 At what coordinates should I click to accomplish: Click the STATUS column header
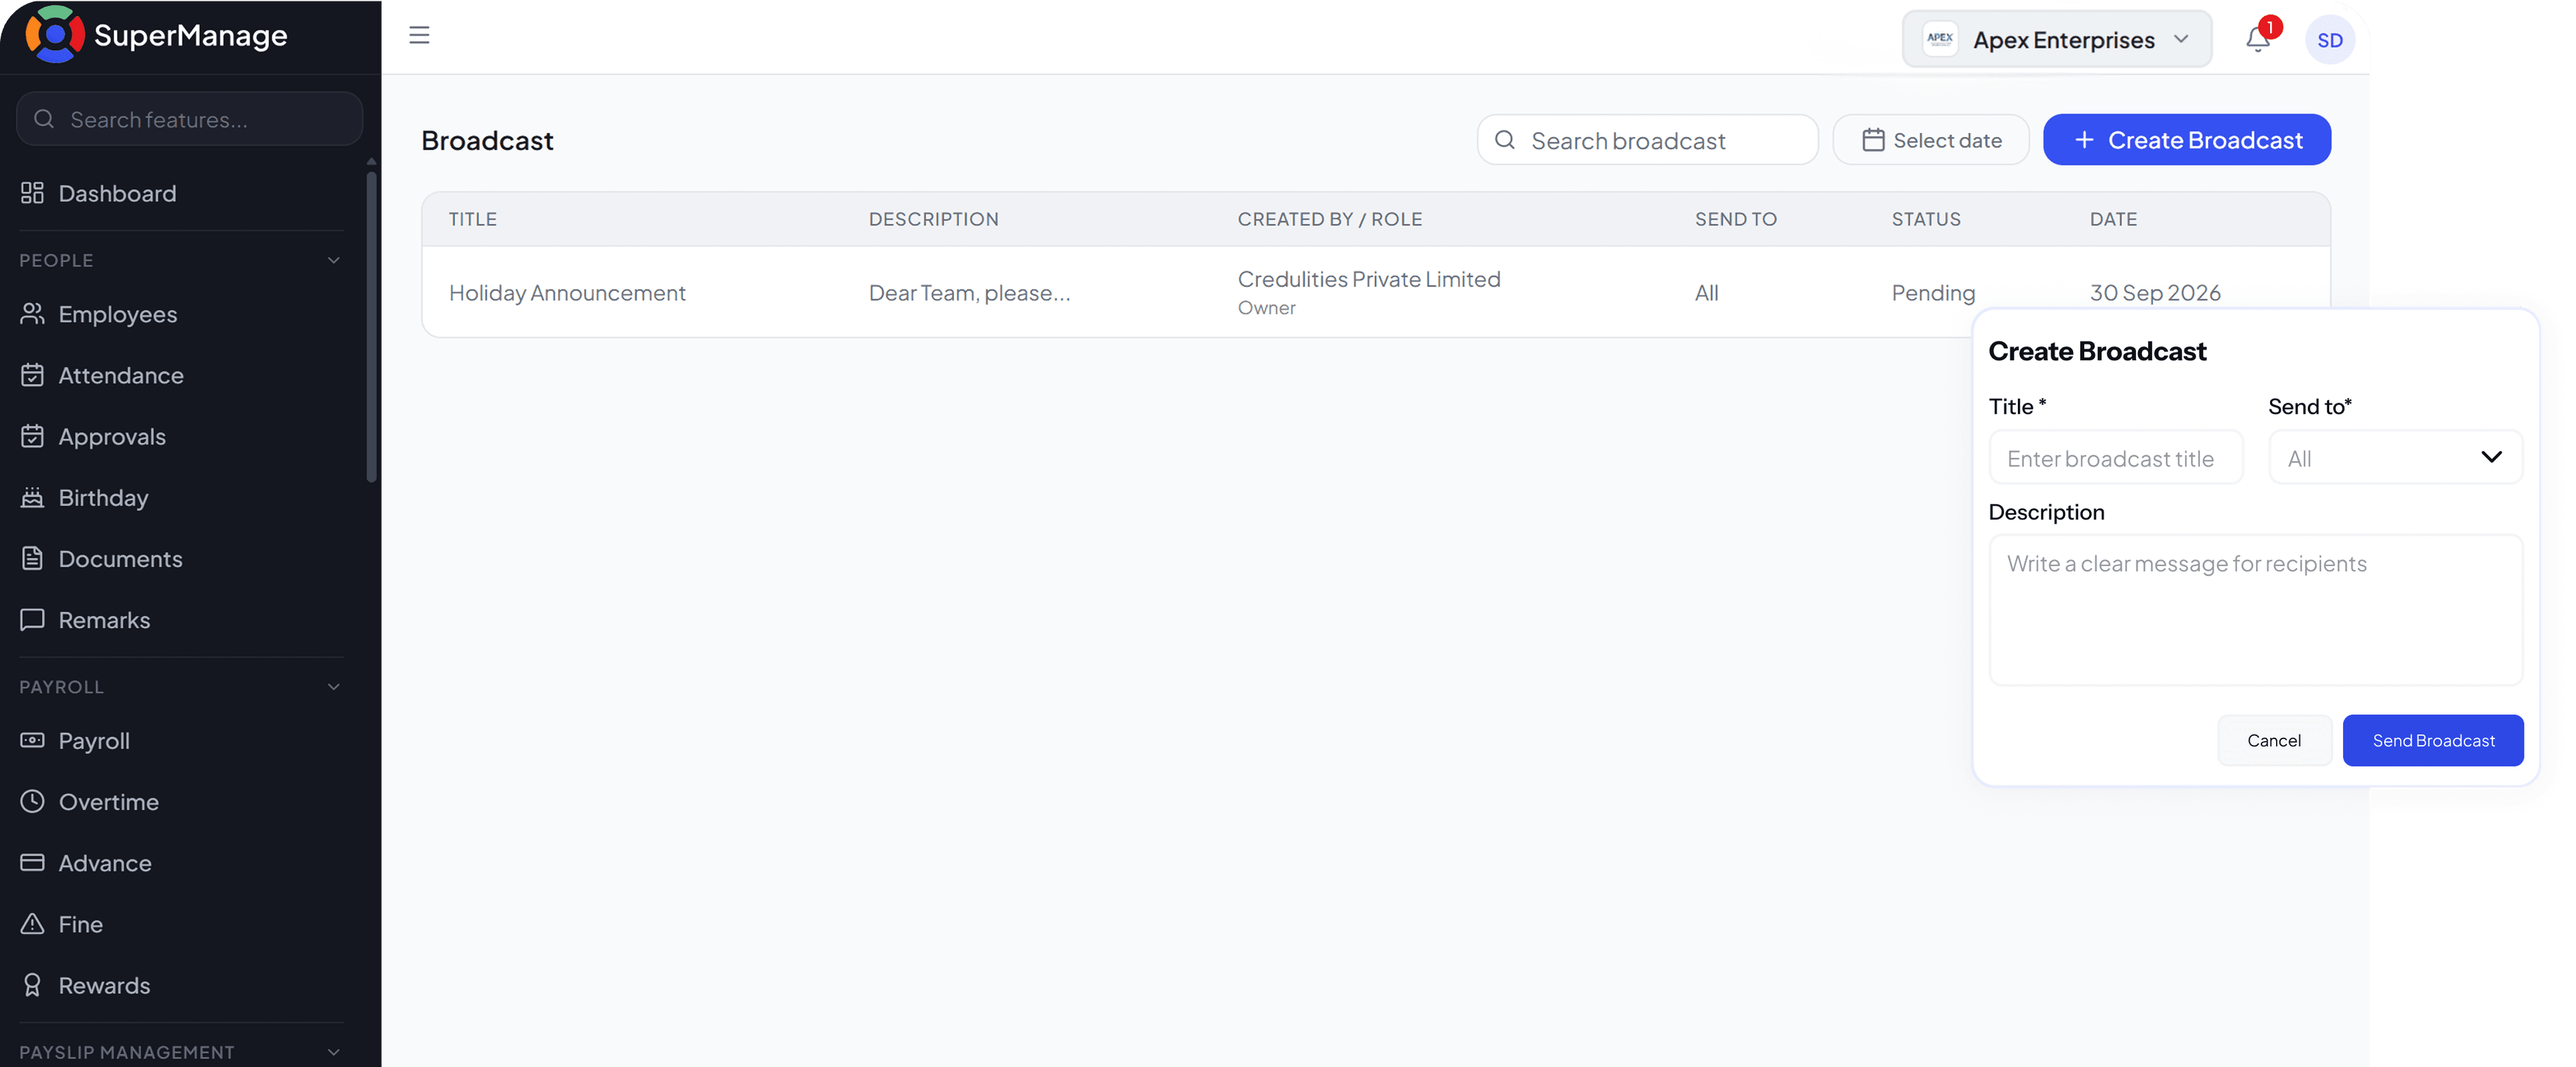(x=1926, y=219)
